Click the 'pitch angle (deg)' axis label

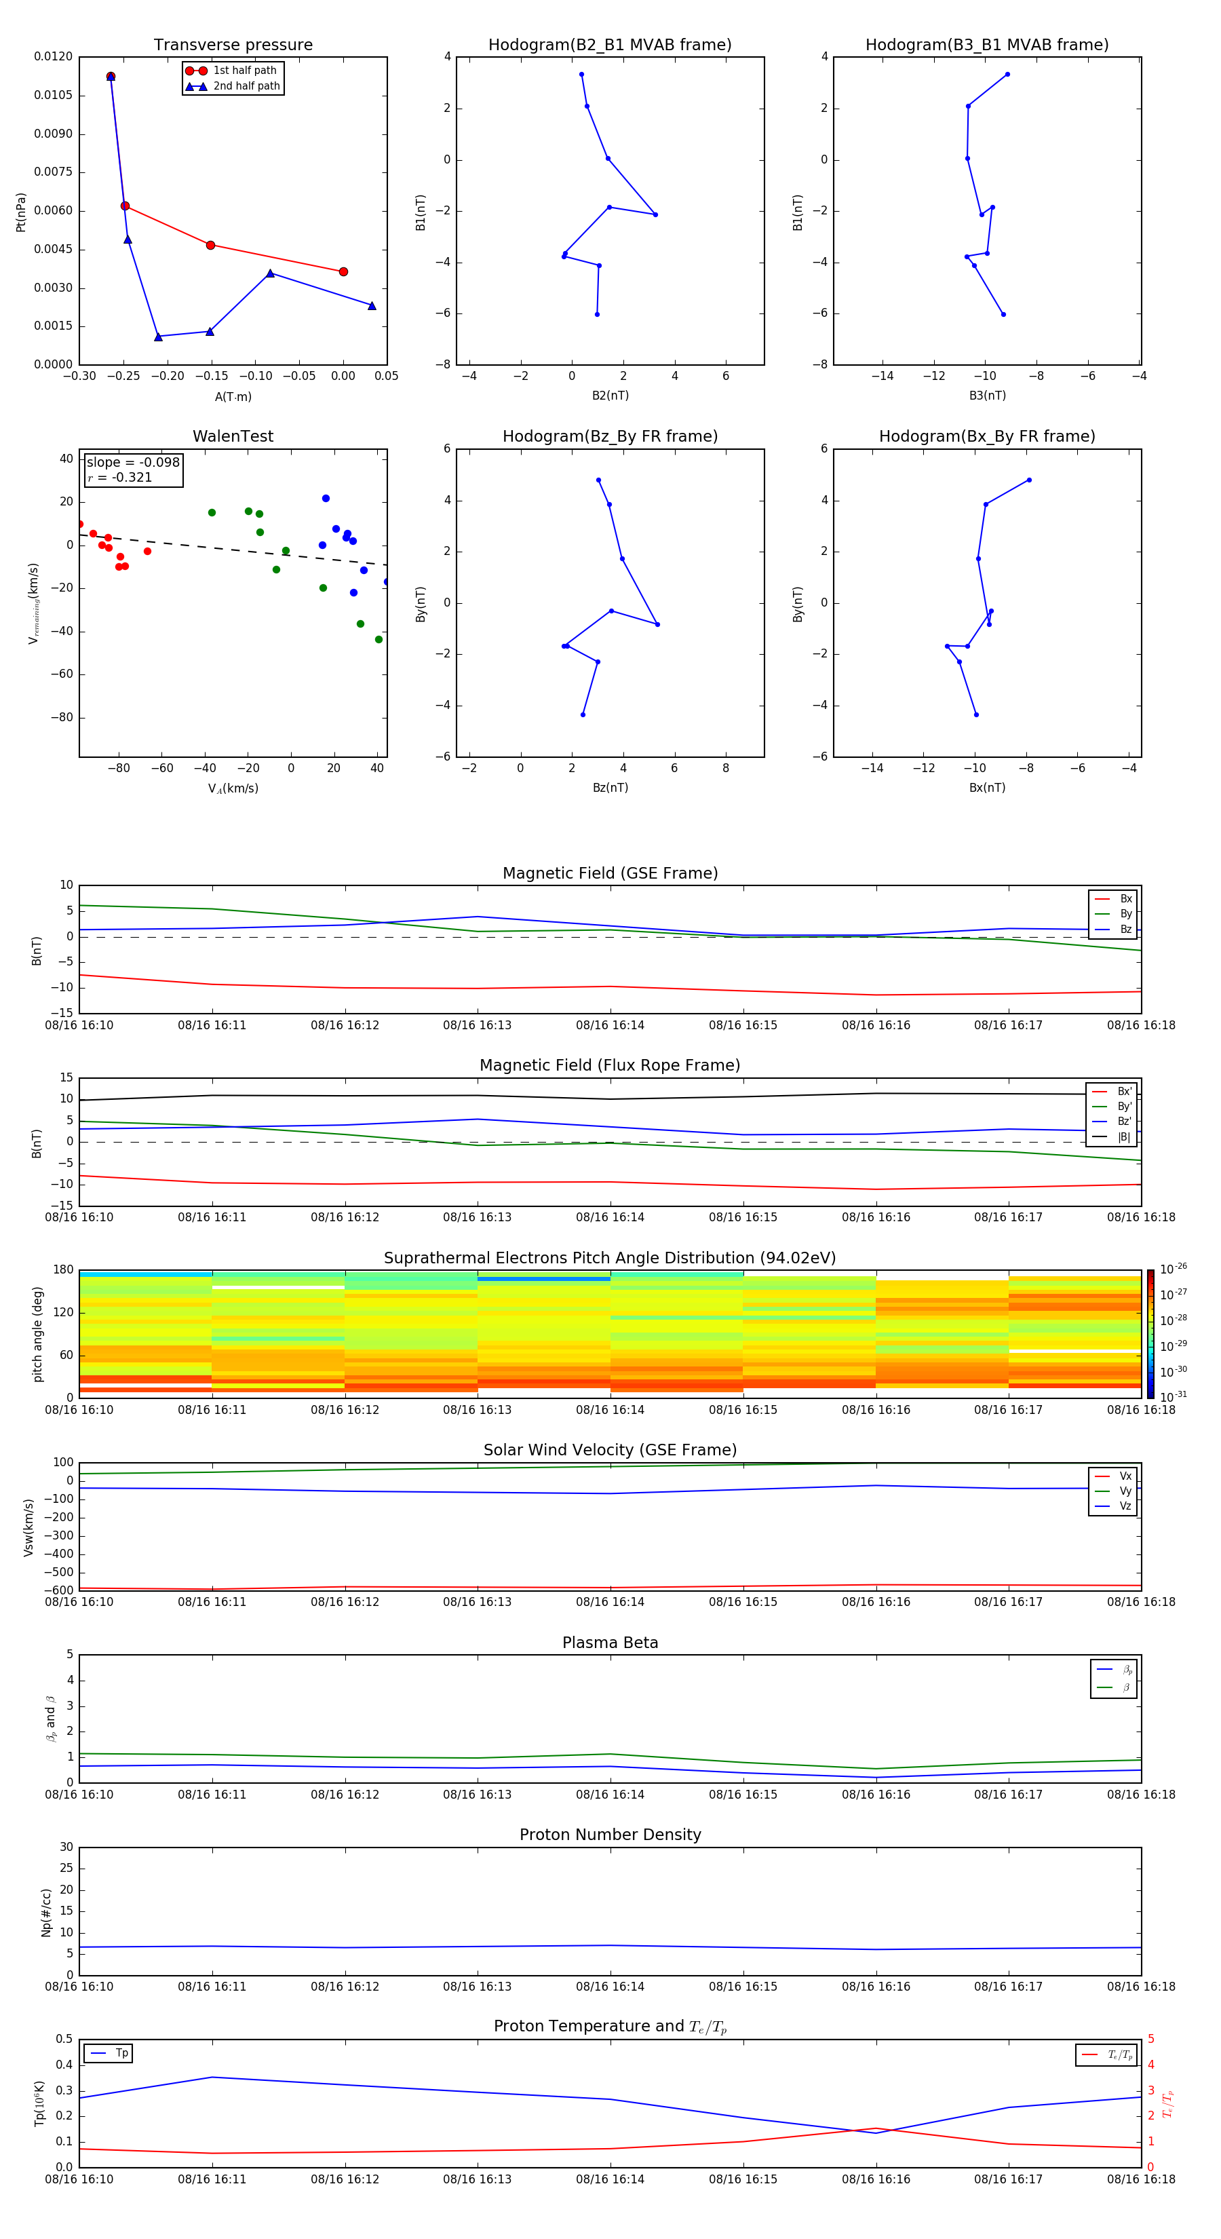37,1334
